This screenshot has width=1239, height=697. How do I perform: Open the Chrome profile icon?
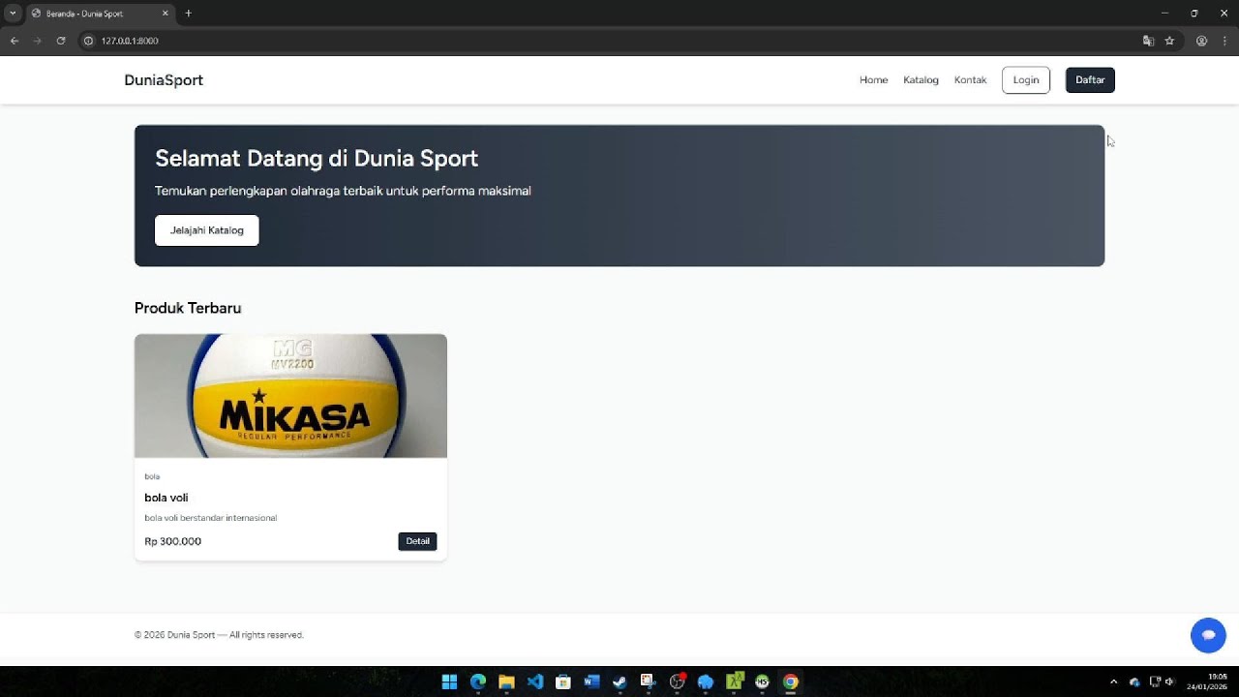click(x=1201, y=41)
